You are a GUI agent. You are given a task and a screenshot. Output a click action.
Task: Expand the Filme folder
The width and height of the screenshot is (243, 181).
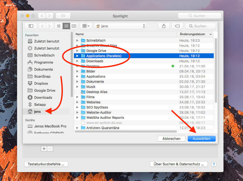point(77,97)
